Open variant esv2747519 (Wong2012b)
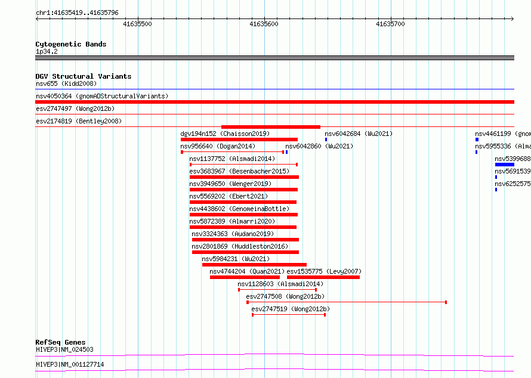Image resolution: width=531 pixels, height=378 pixels. coord(291,309)
